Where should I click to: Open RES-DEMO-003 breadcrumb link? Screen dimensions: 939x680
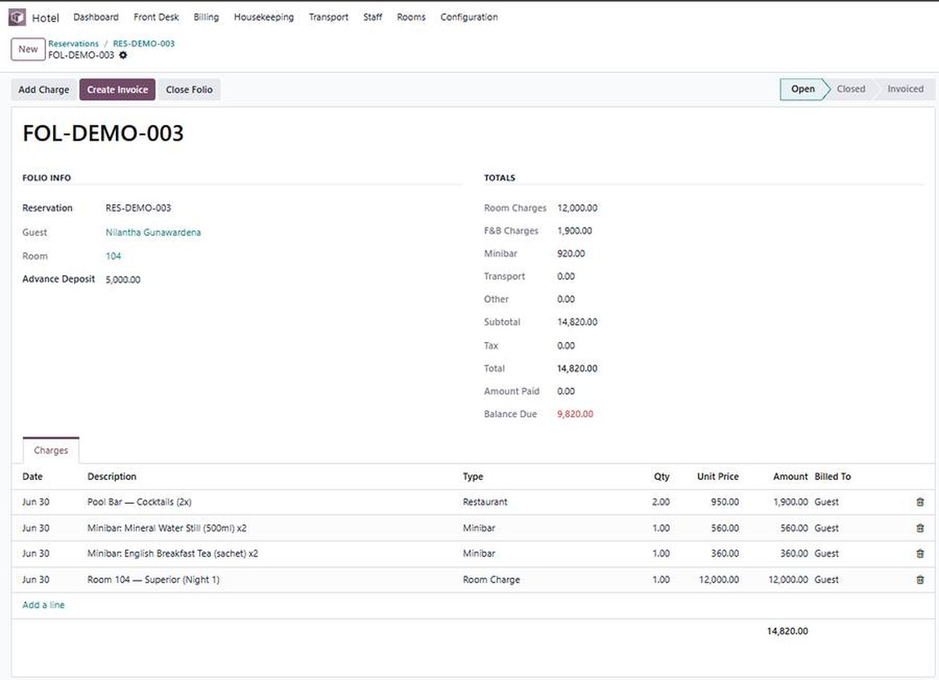(x=144, y=44)
